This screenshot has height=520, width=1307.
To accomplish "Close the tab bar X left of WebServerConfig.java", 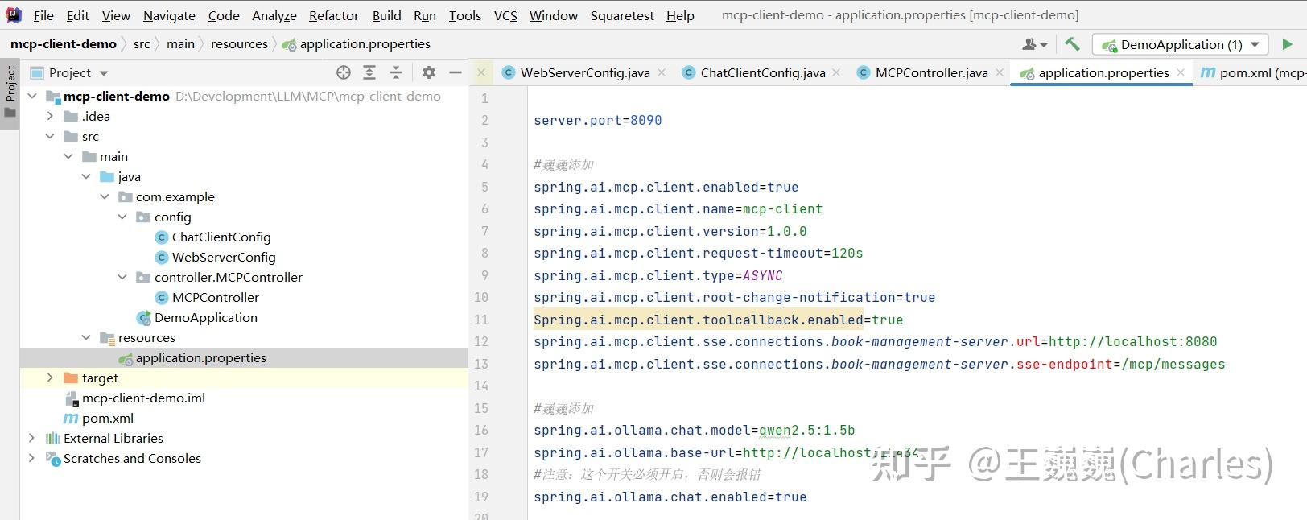I will tap(481, 72).
